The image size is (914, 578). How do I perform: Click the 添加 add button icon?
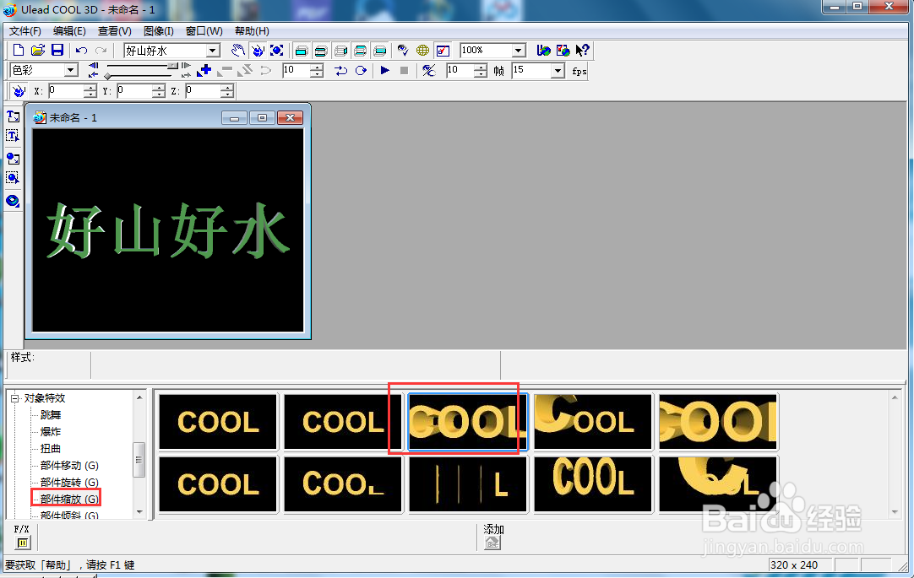[492, 543]
